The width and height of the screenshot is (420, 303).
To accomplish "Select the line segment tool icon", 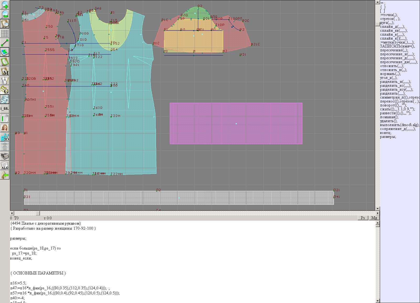I will point(5,42).
